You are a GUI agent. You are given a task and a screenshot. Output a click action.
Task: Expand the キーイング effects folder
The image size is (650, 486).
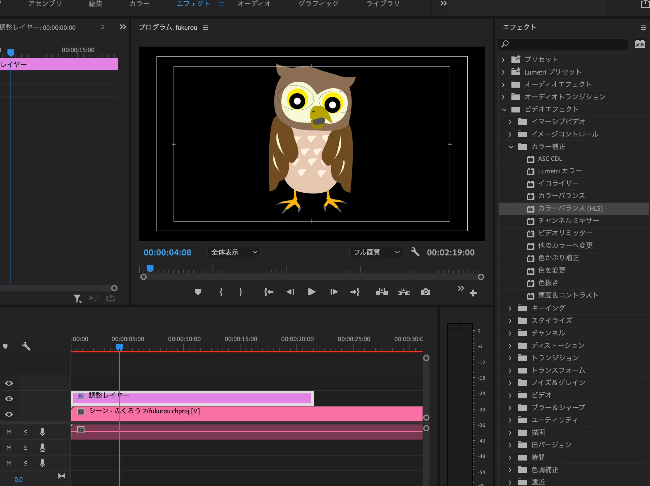(x=510, y=308)
